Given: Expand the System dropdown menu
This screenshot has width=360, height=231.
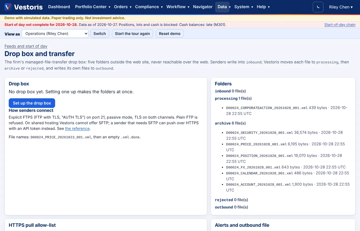Looking at the screenshot, I should coord(244,7).
